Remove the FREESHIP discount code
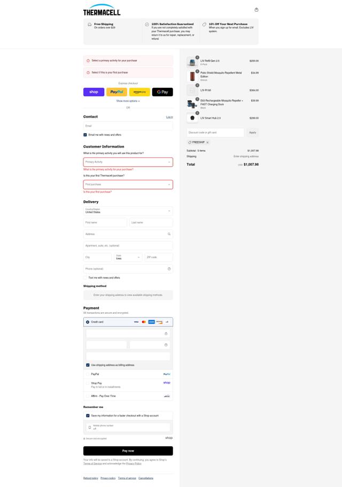The height and width of the screenshot is (487, 342). pos(208,142)
